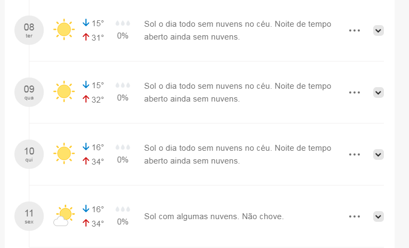
Task: Open the three-dots menu for Friday 11
Action: pos(355,216)
